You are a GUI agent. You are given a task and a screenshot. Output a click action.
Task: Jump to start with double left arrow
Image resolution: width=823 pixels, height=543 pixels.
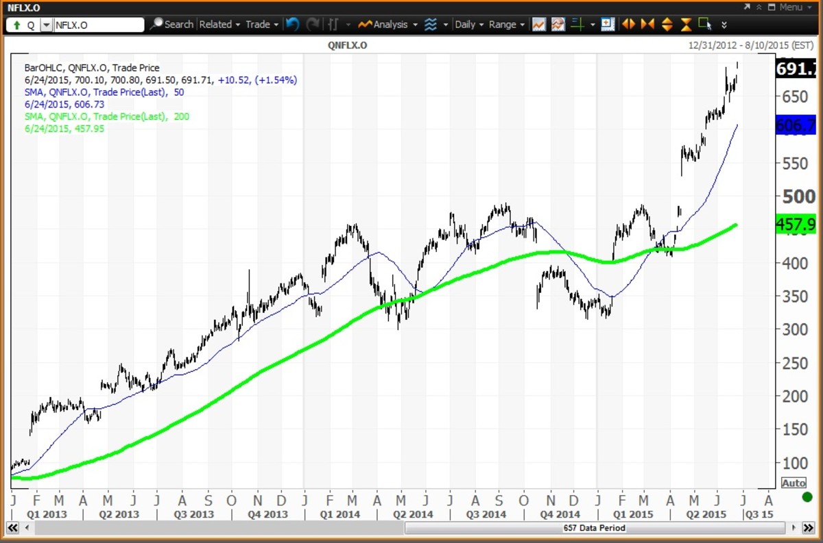click(x=12, y=528)
